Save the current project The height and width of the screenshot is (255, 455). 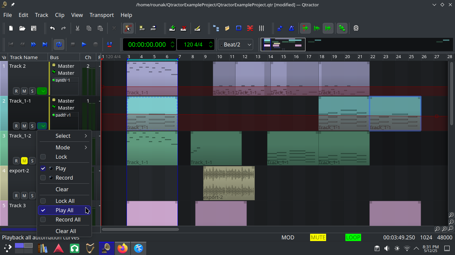coord(33,28)
